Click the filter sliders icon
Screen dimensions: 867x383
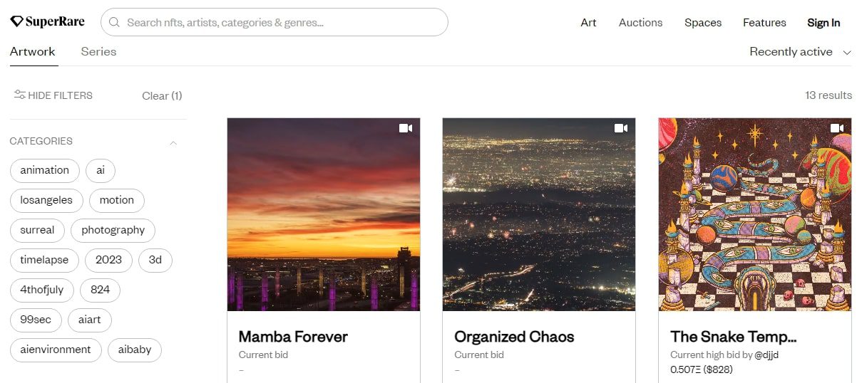click(19, 95)
